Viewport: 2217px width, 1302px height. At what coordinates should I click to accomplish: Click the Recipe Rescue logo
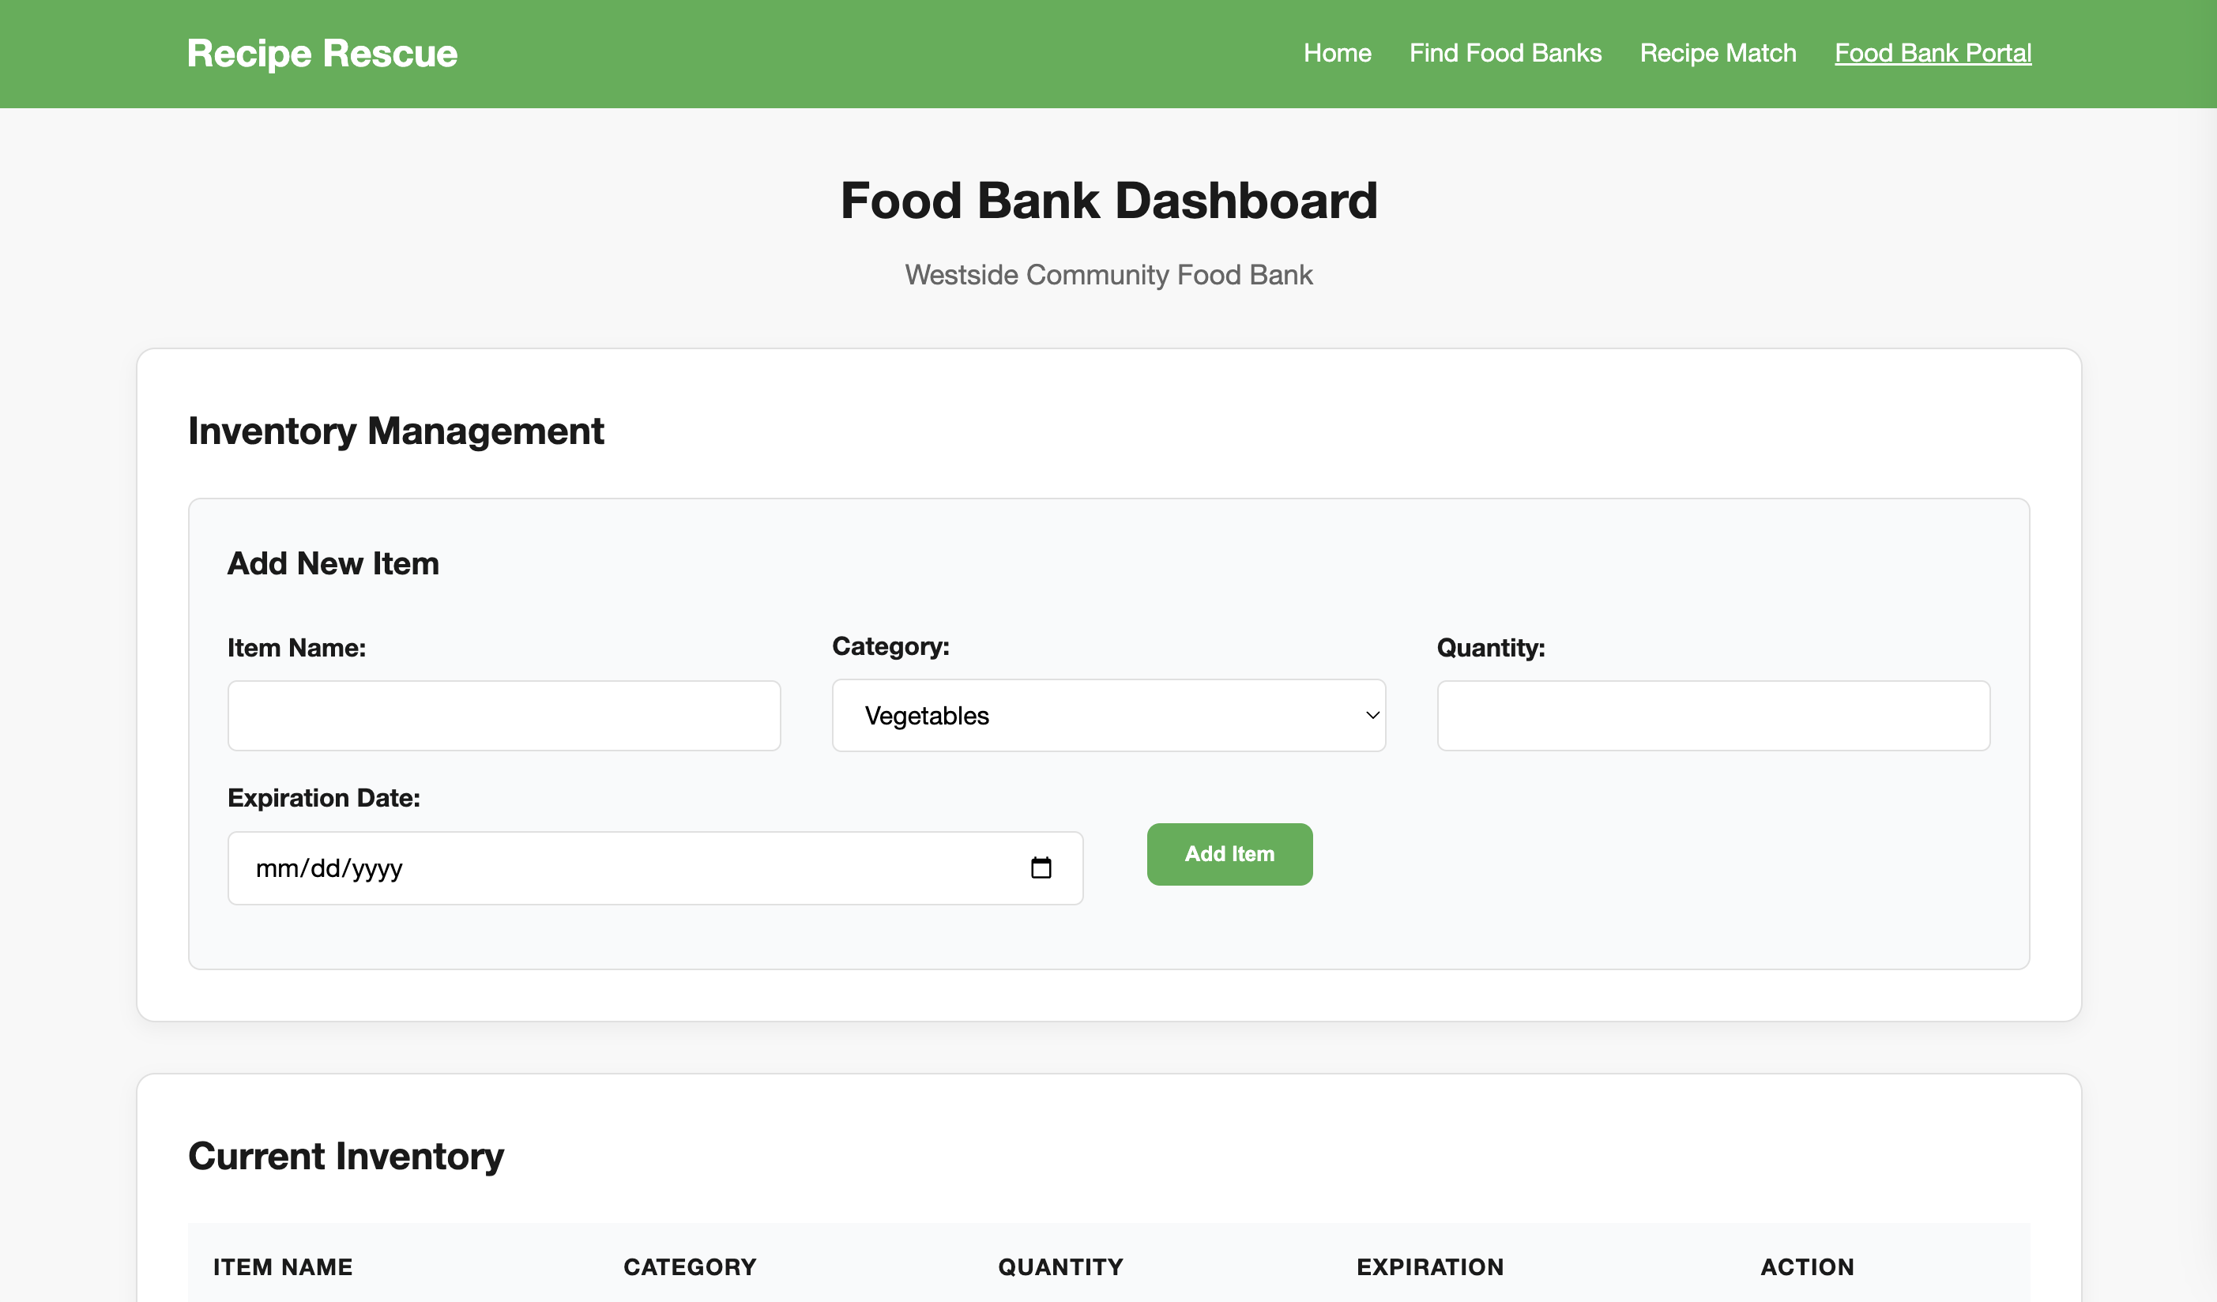pos(322,54)
